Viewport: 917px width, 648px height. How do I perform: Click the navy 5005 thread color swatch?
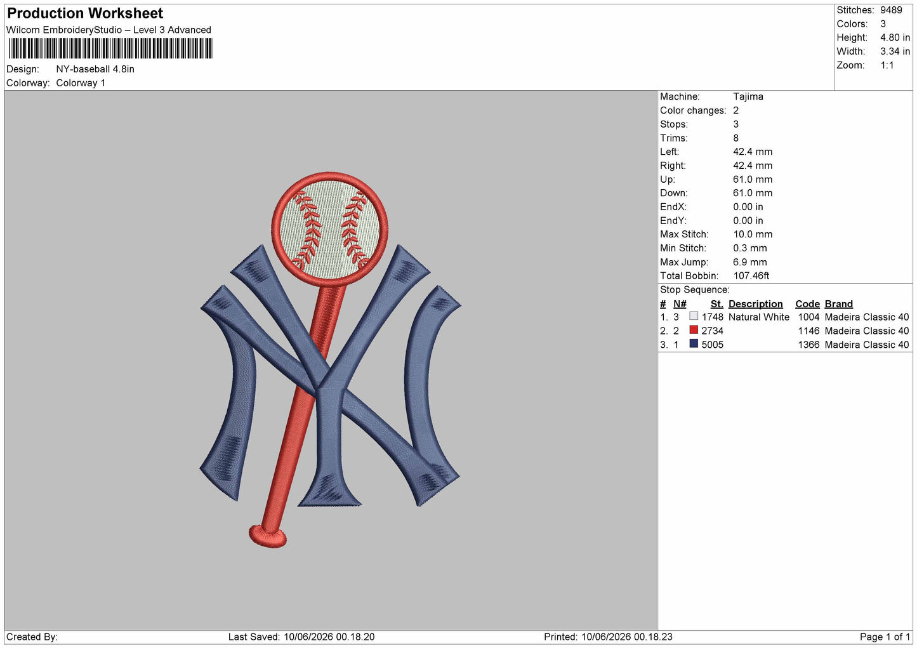(694, 344)
